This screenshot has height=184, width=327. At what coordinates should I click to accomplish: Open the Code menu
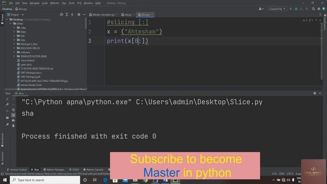pyautogui.click(x=44, y=3)
